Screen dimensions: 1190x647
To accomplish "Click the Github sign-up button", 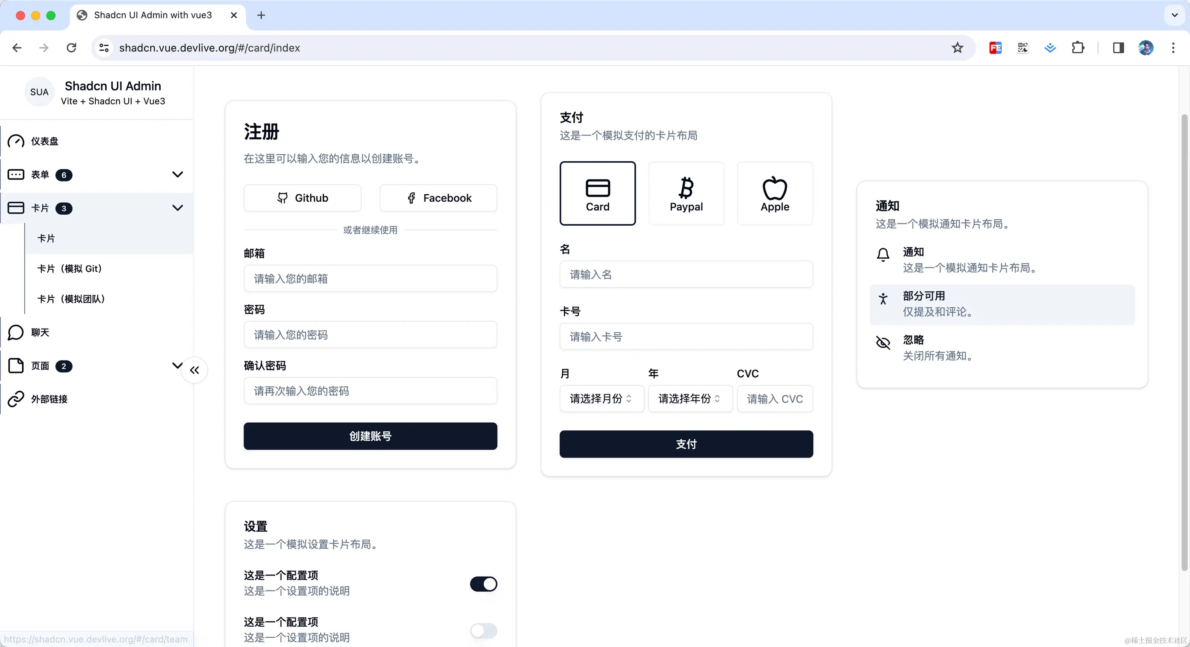I will tap(303, 198).
